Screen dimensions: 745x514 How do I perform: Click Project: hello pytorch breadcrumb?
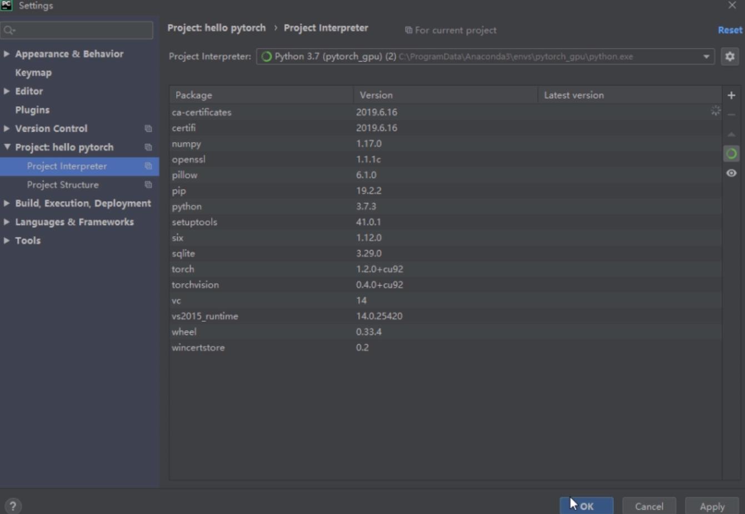coord(217,28)
